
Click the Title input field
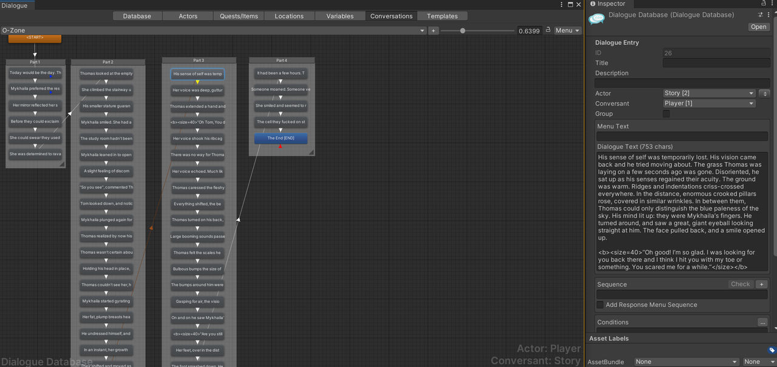(716, 62)
